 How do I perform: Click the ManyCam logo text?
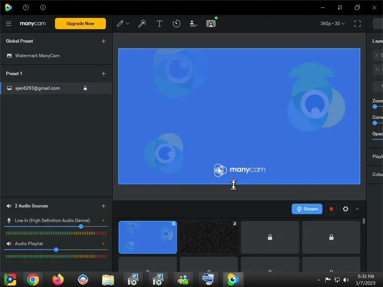coord(33,24)
